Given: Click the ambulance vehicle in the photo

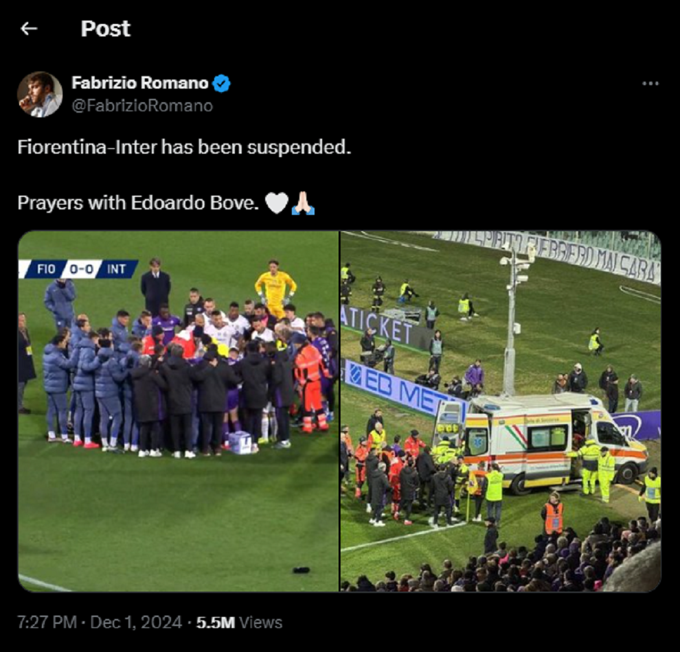Looking at the screenshot, I should pos(541,443).
